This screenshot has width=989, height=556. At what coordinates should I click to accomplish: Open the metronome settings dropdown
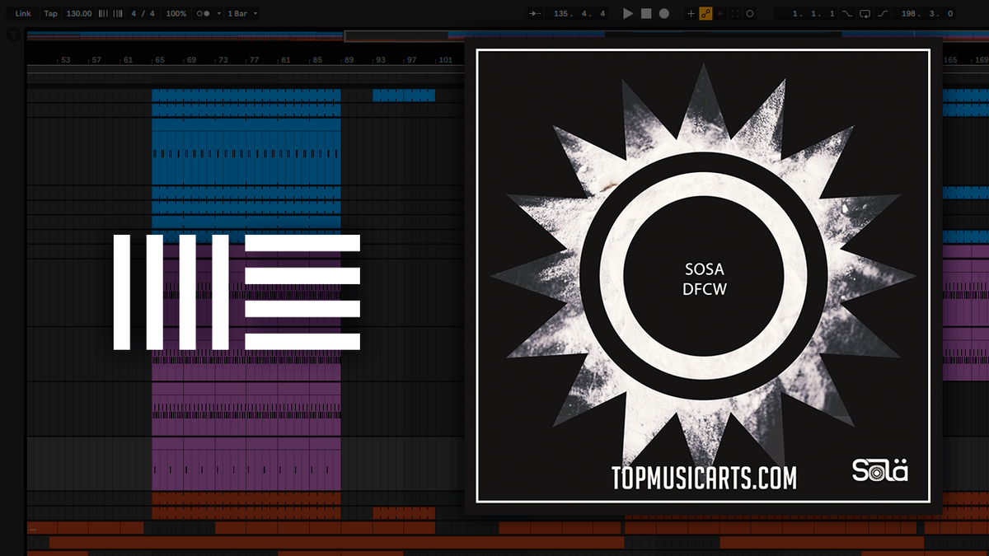218,13
